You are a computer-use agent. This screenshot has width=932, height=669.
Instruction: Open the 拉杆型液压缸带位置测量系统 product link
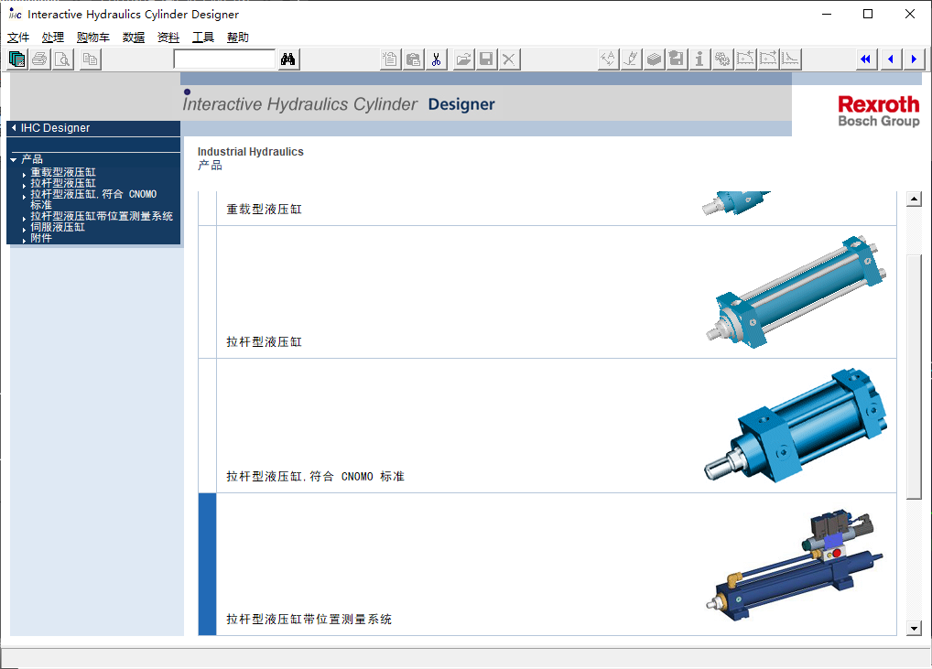point(309,620)
